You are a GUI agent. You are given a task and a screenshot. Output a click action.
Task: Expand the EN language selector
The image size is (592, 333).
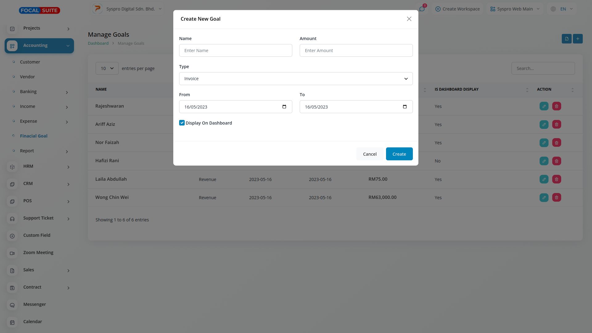[562, 9]
